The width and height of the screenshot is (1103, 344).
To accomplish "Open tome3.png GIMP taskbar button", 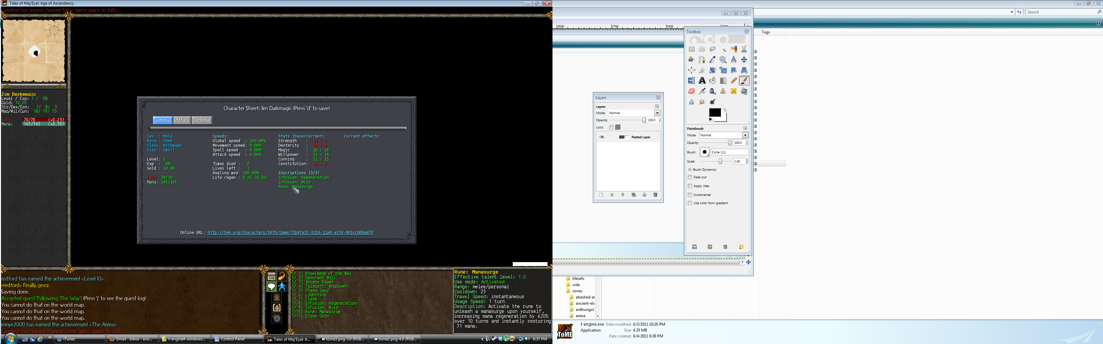I will click(343, 339).
